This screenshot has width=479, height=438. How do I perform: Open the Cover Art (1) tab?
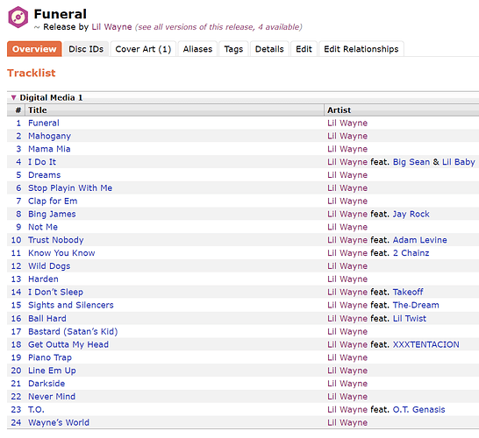pos(143,49)
